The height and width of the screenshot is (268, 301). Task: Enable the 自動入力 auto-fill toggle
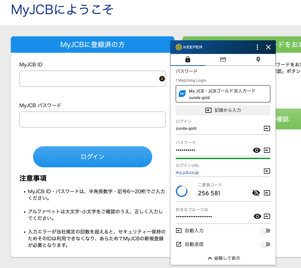[x=265, y=231]
